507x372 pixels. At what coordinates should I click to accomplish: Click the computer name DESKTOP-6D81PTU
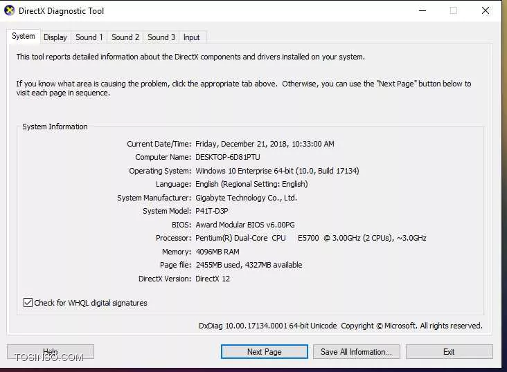click(228, 157)
